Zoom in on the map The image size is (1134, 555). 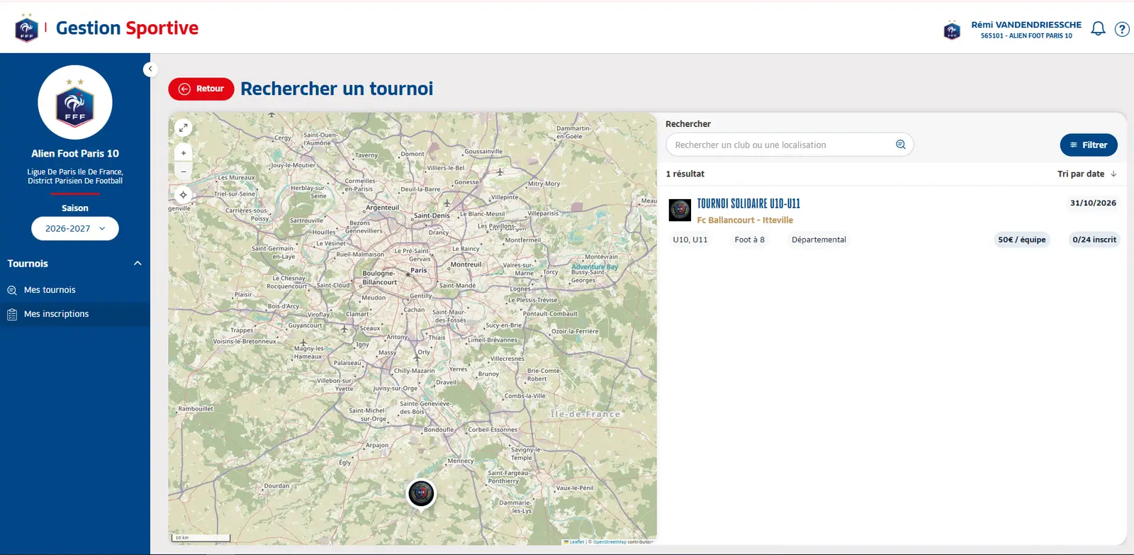(184, 153)
